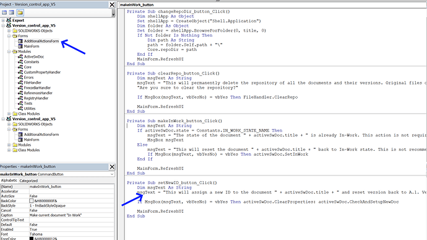Image resolution: width=427 pixels, height=240 pixels.
Task: Open the RegistryHandler module
Action: 36,98
